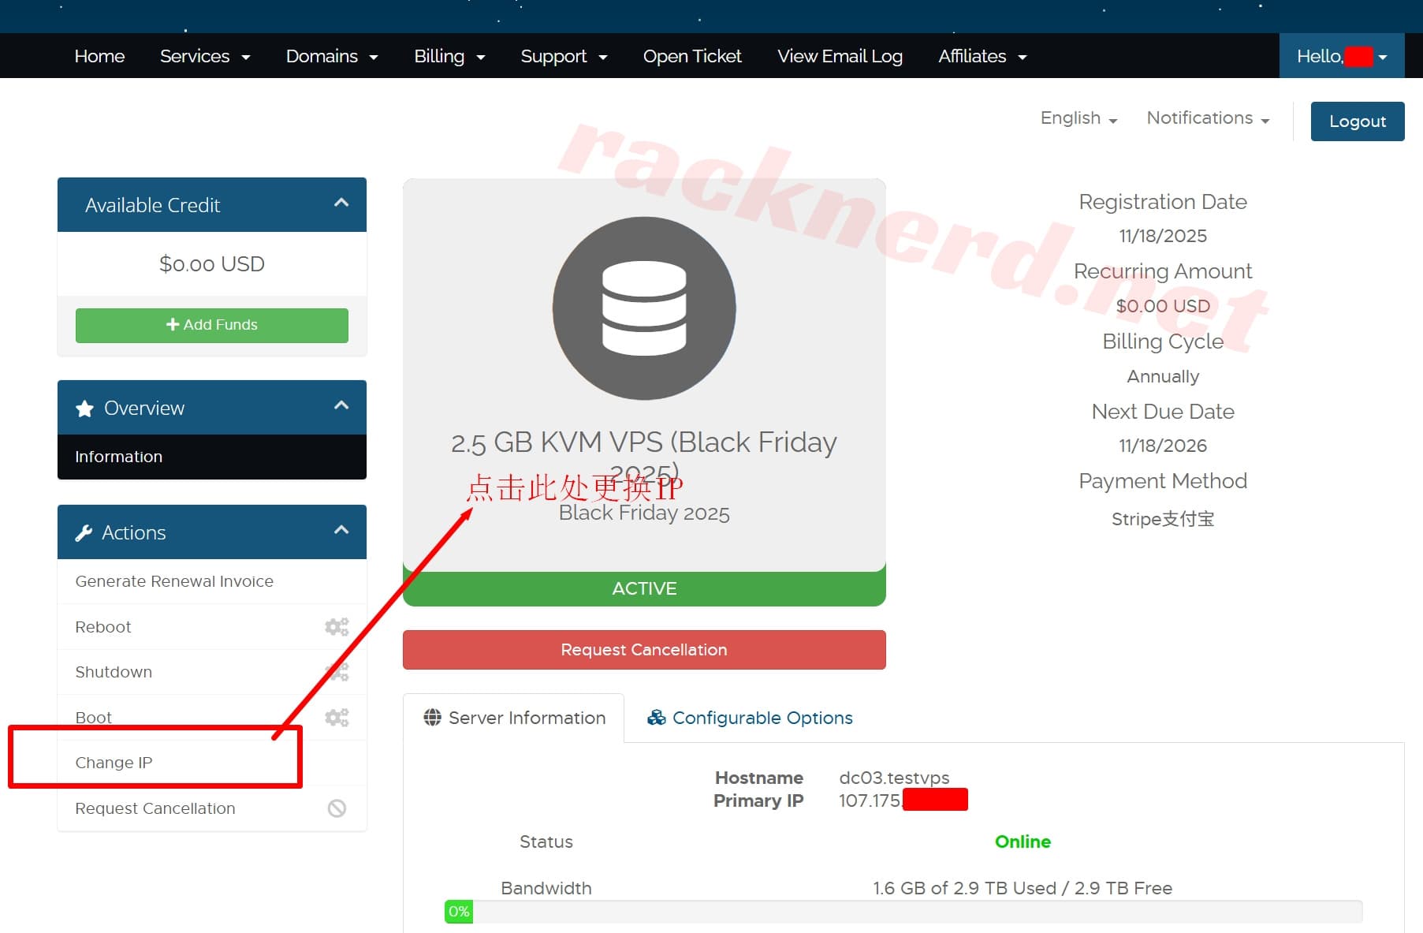The height and width of the screenshot is (933, 1423).
Task: Collapse the Available Credit panel
Action: pos(341,203)
